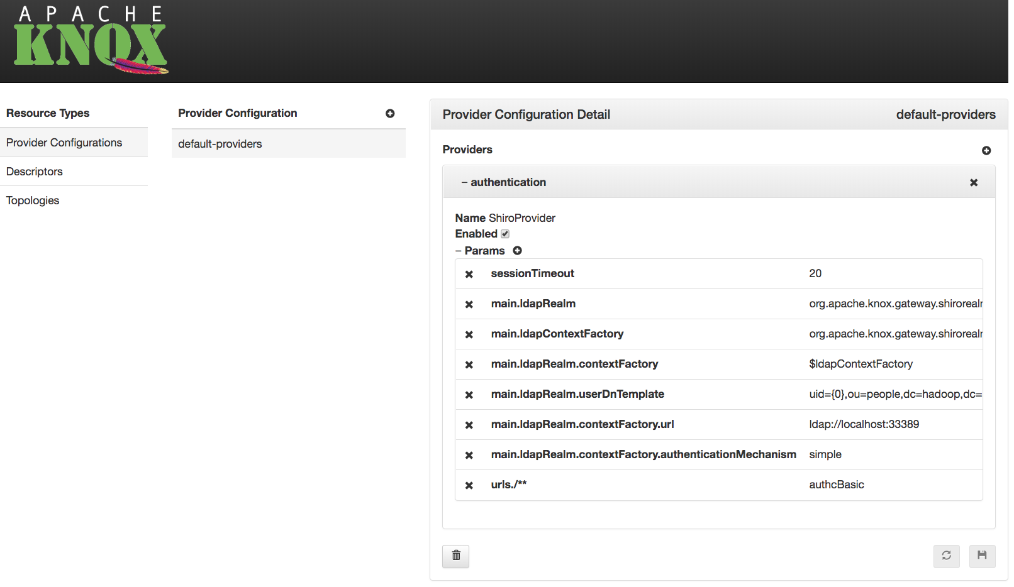The width and height of the screenshot is (1014, 587).
Task: Open the Topologies resource type
Action: (x=32, y=200)
